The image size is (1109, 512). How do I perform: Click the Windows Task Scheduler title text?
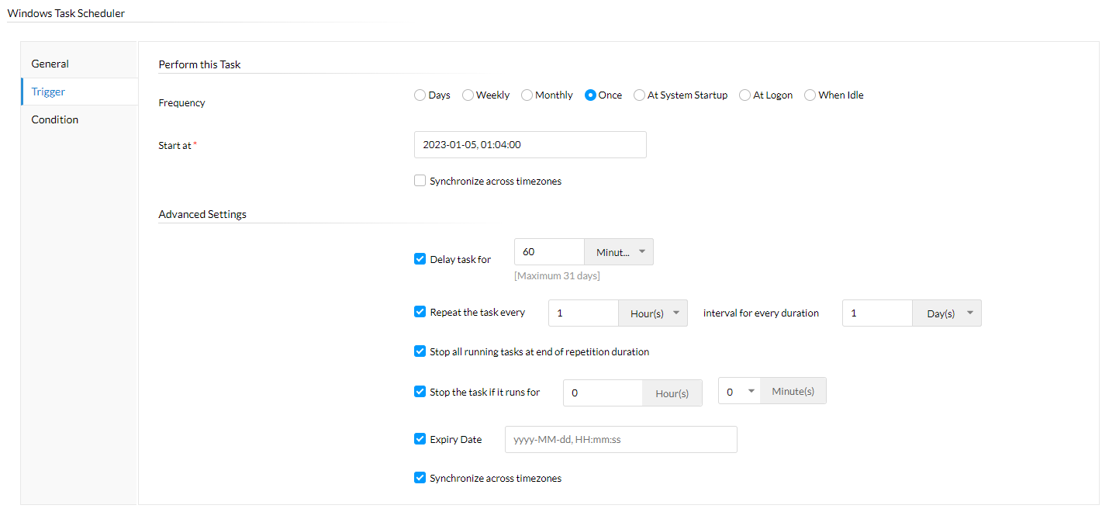pos(66,13)
